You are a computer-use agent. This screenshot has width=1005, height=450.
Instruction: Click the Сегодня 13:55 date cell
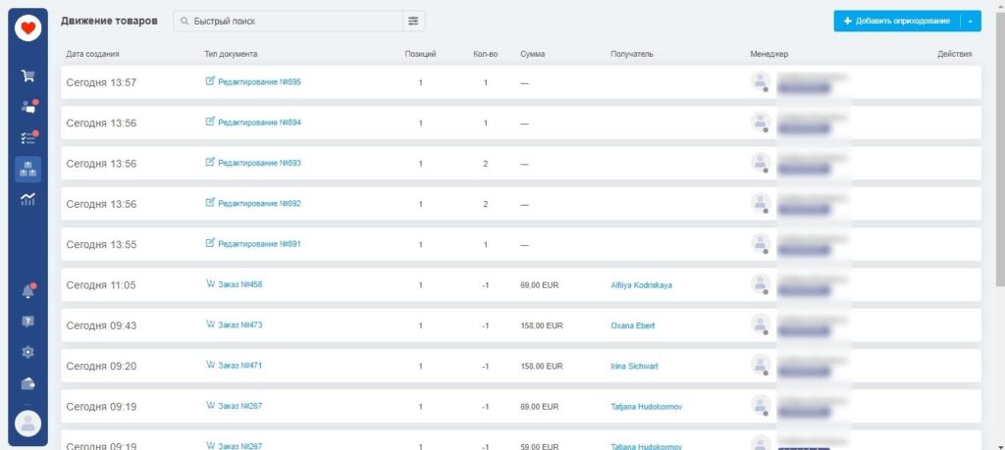[x=101, y=244]
